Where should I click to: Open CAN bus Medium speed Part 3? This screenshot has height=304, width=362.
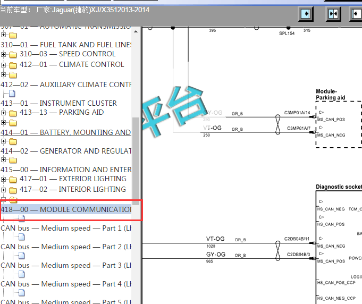66,265
